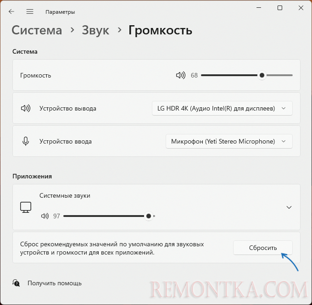Click the Системные звуки label
This screenshot has width=312, height=305.
point(65,195)
